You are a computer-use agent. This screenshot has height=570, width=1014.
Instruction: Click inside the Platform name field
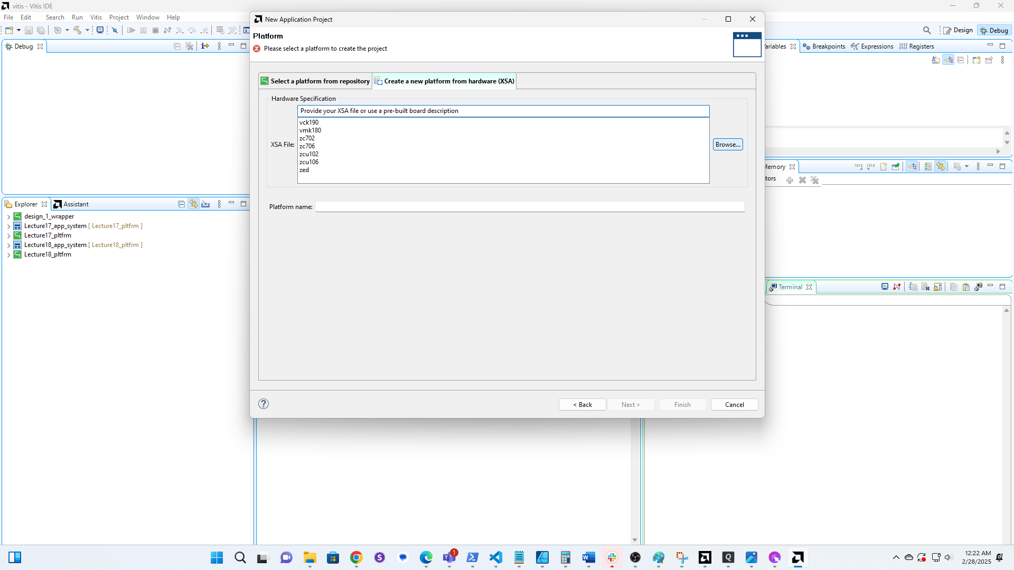(528, 206)
